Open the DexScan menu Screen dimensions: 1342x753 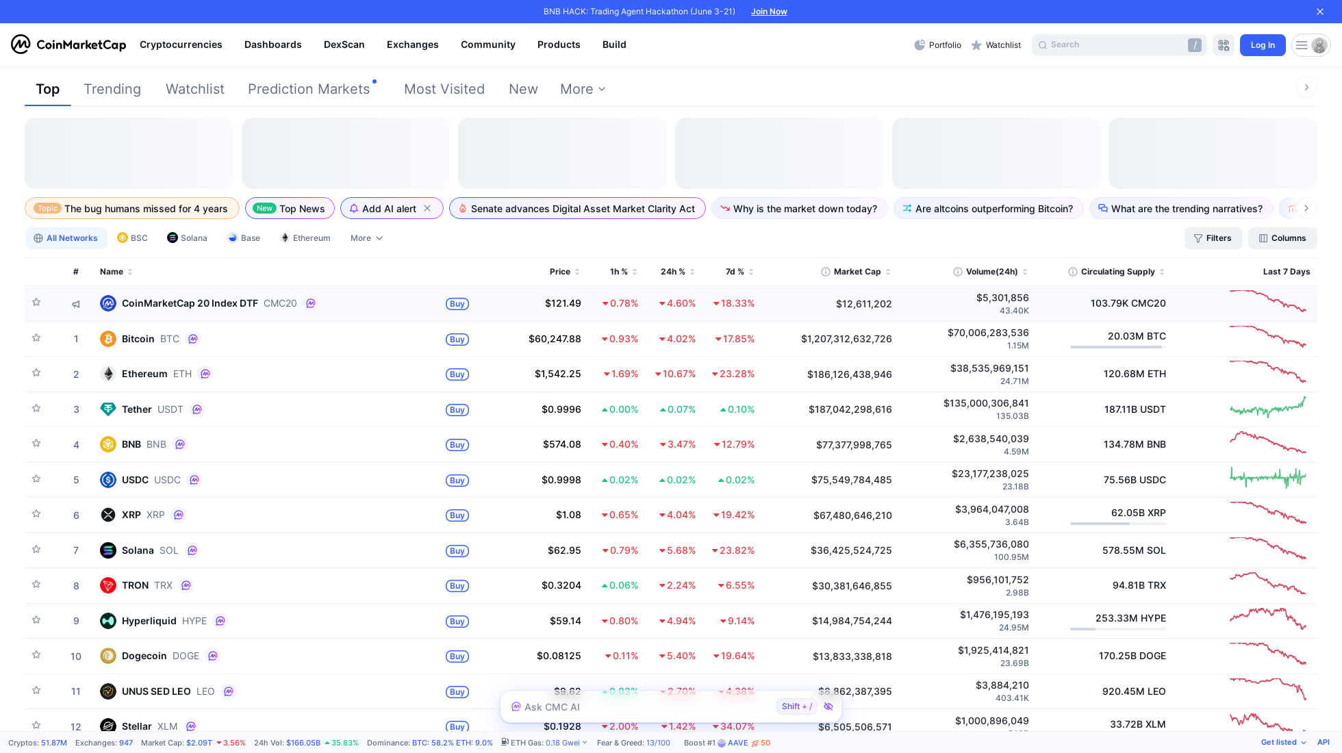pos(344,44)
